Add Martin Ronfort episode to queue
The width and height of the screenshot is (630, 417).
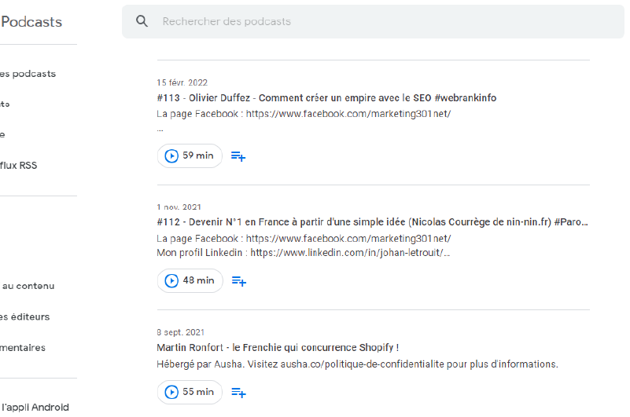pos(238,393)
